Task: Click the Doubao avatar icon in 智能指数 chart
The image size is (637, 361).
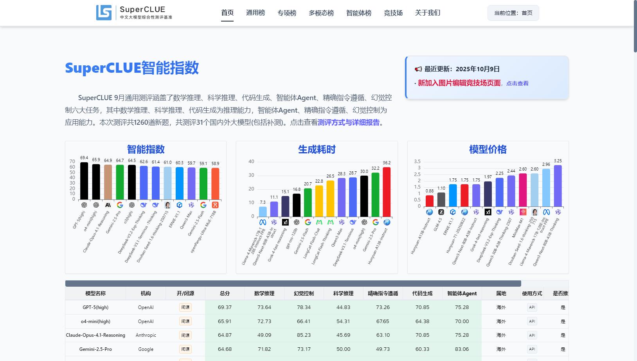Action: [x=167, y=205]
